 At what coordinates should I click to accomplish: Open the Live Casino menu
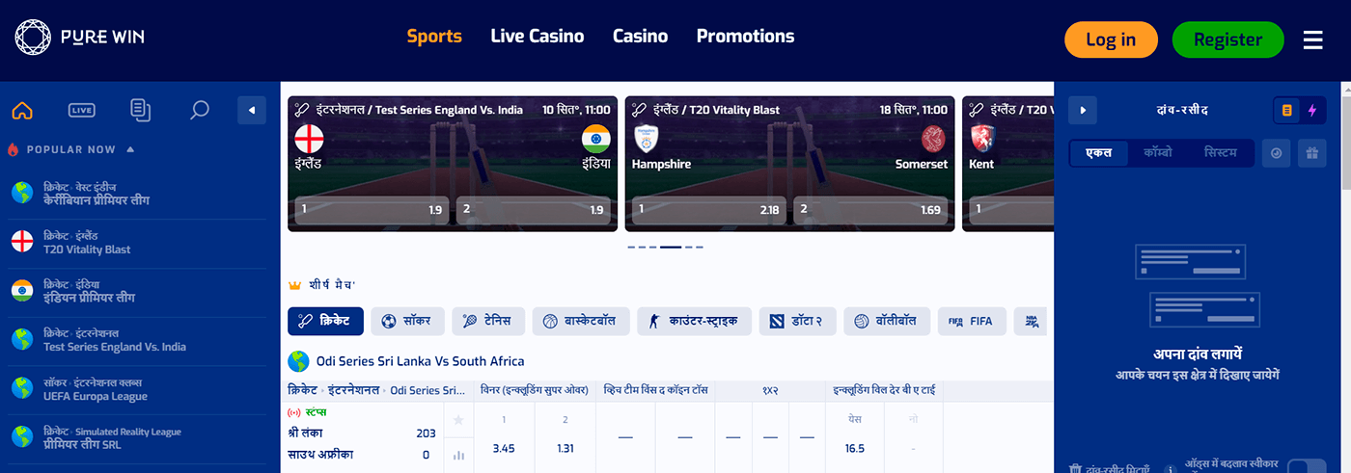pyautogui.click(x=537, y=37)
